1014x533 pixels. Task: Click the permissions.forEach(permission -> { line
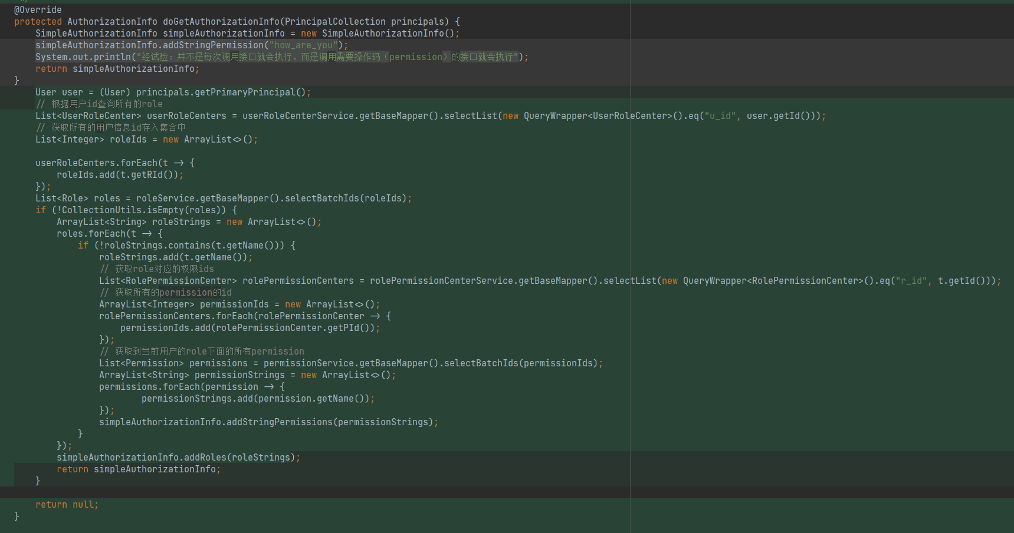coord(192,387)
